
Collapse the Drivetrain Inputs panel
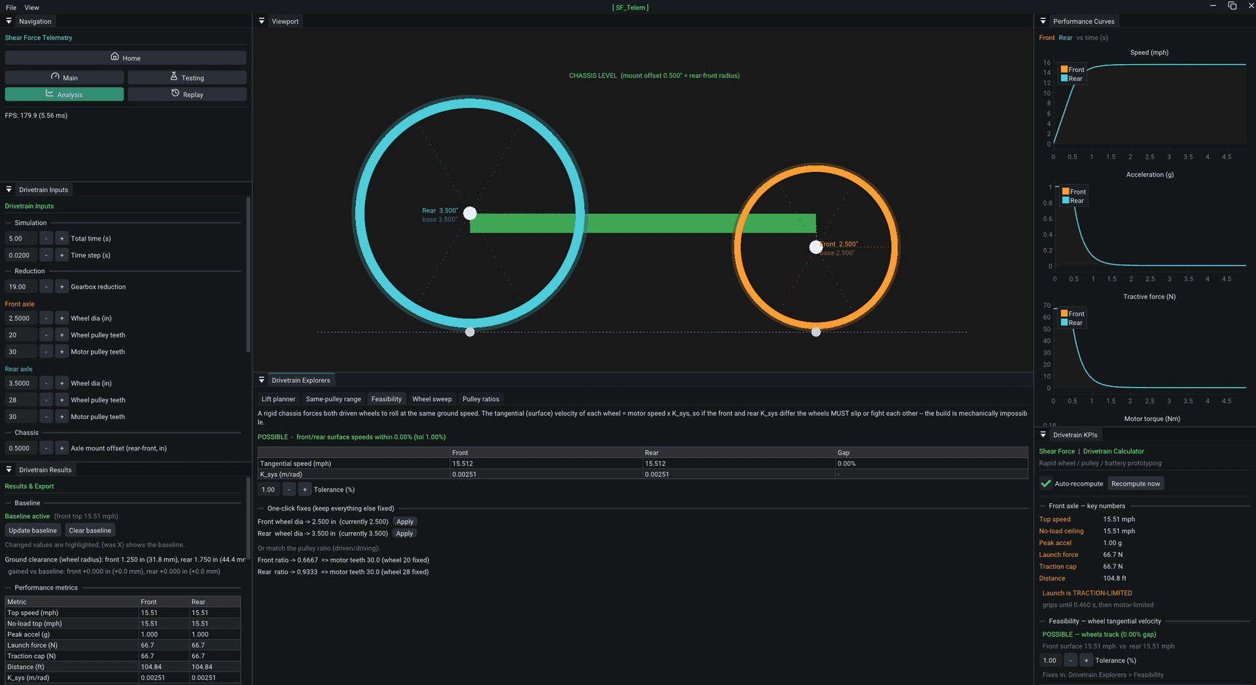coord(9,190)
